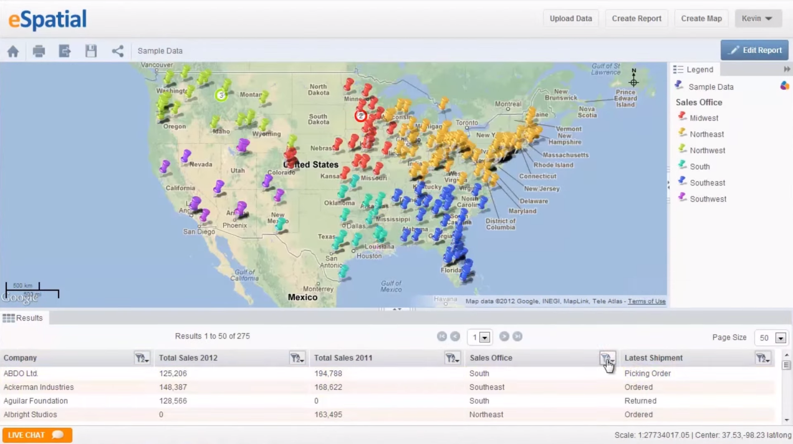793x444 pixels.
Task: Click the filter icon for Latest Shipment
Action: click(763, 357)
